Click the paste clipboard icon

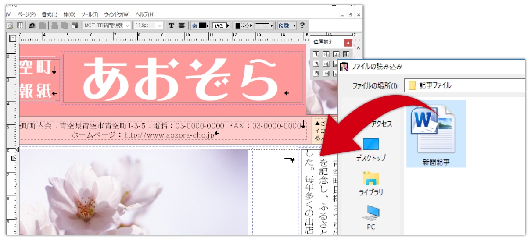[x=75, y=25]
